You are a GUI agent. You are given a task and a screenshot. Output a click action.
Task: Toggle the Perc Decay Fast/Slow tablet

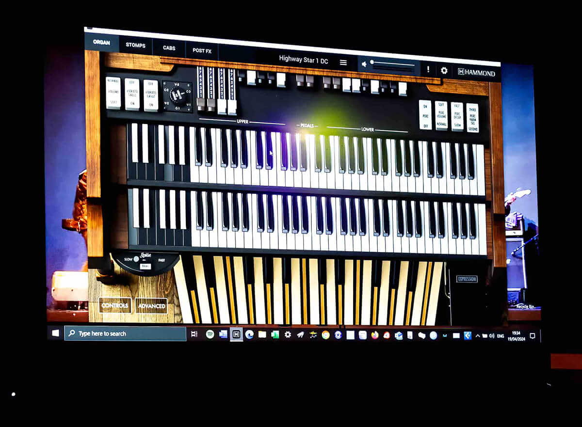[x=457, y=117]
